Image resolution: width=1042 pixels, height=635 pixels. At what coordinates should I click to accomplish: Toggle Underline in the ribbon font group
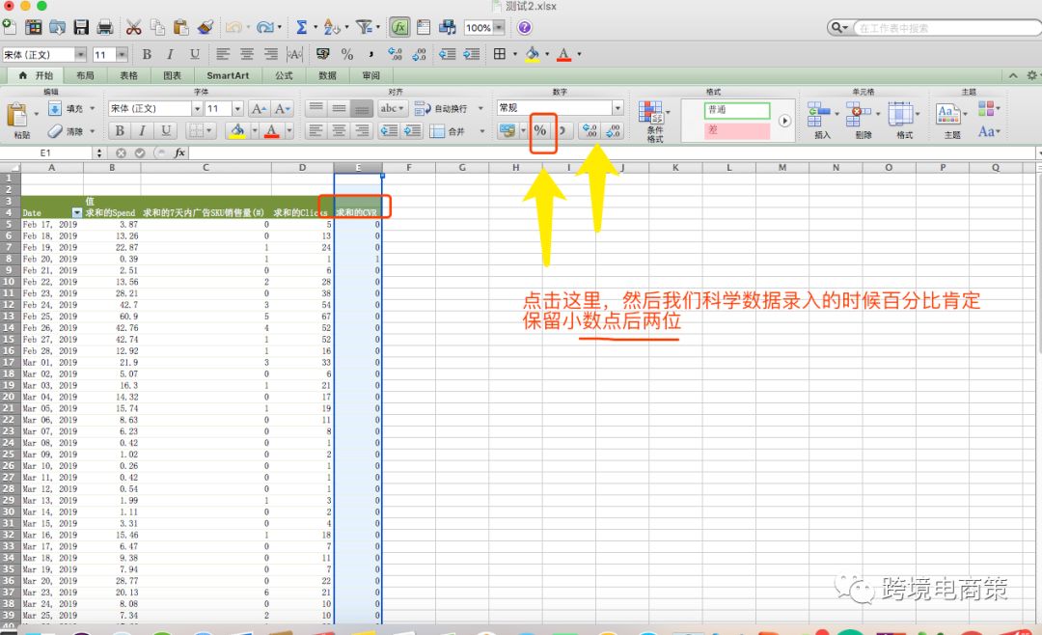[166, 131]
